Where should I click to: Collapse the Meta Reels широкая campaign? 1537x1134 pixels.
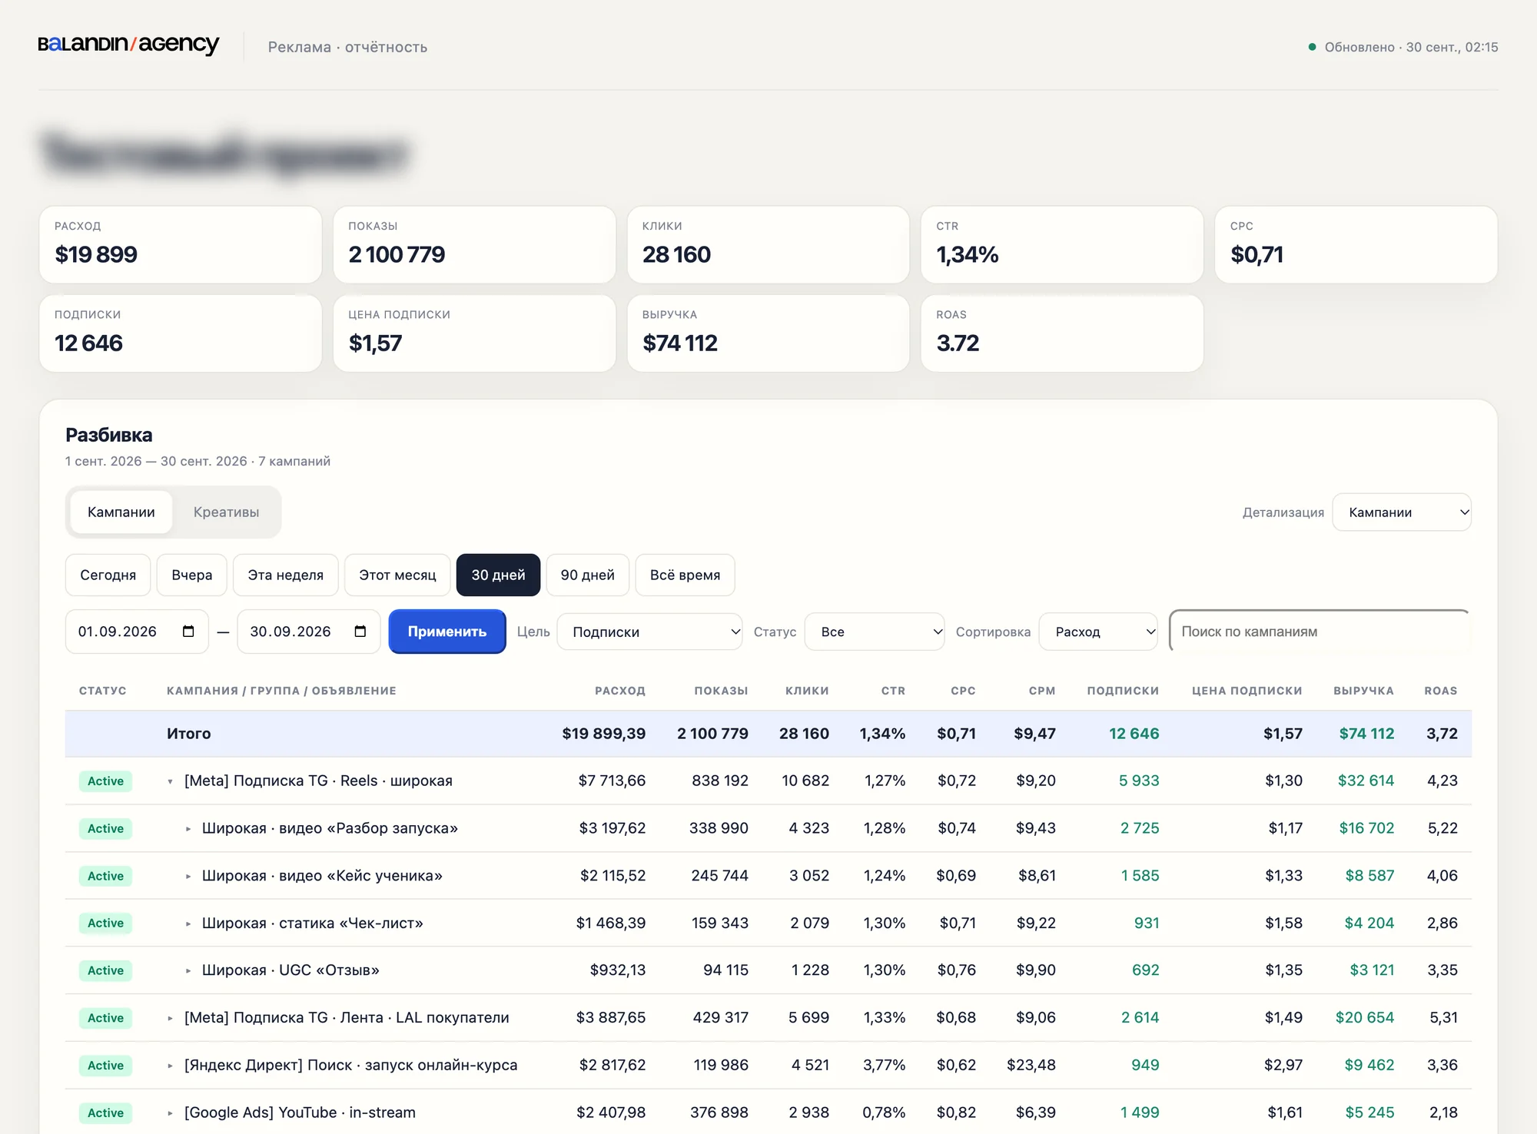point(171,781)
